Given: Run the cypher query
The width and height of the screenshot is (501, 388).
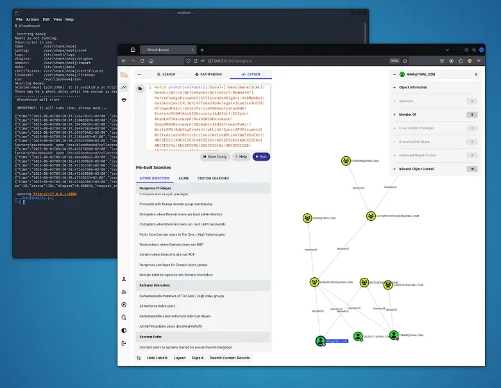Looking at the screenshot, I should [x=261, y=156].
